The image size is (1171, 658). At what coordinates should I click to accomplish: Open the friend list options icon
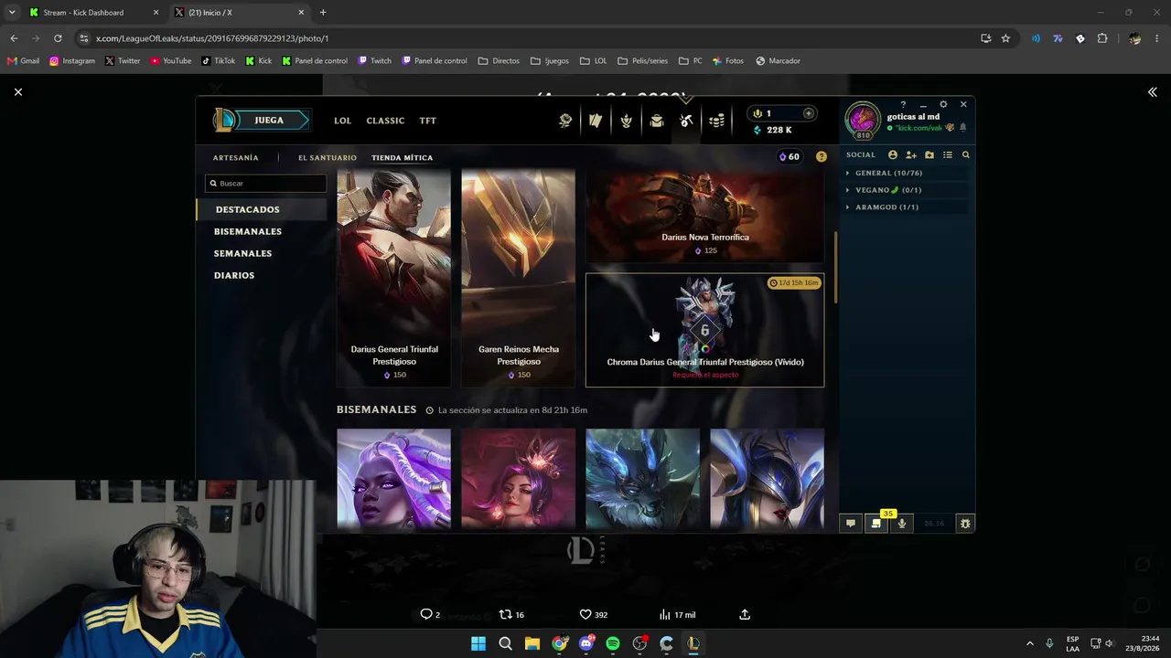[x=948, y=155]
